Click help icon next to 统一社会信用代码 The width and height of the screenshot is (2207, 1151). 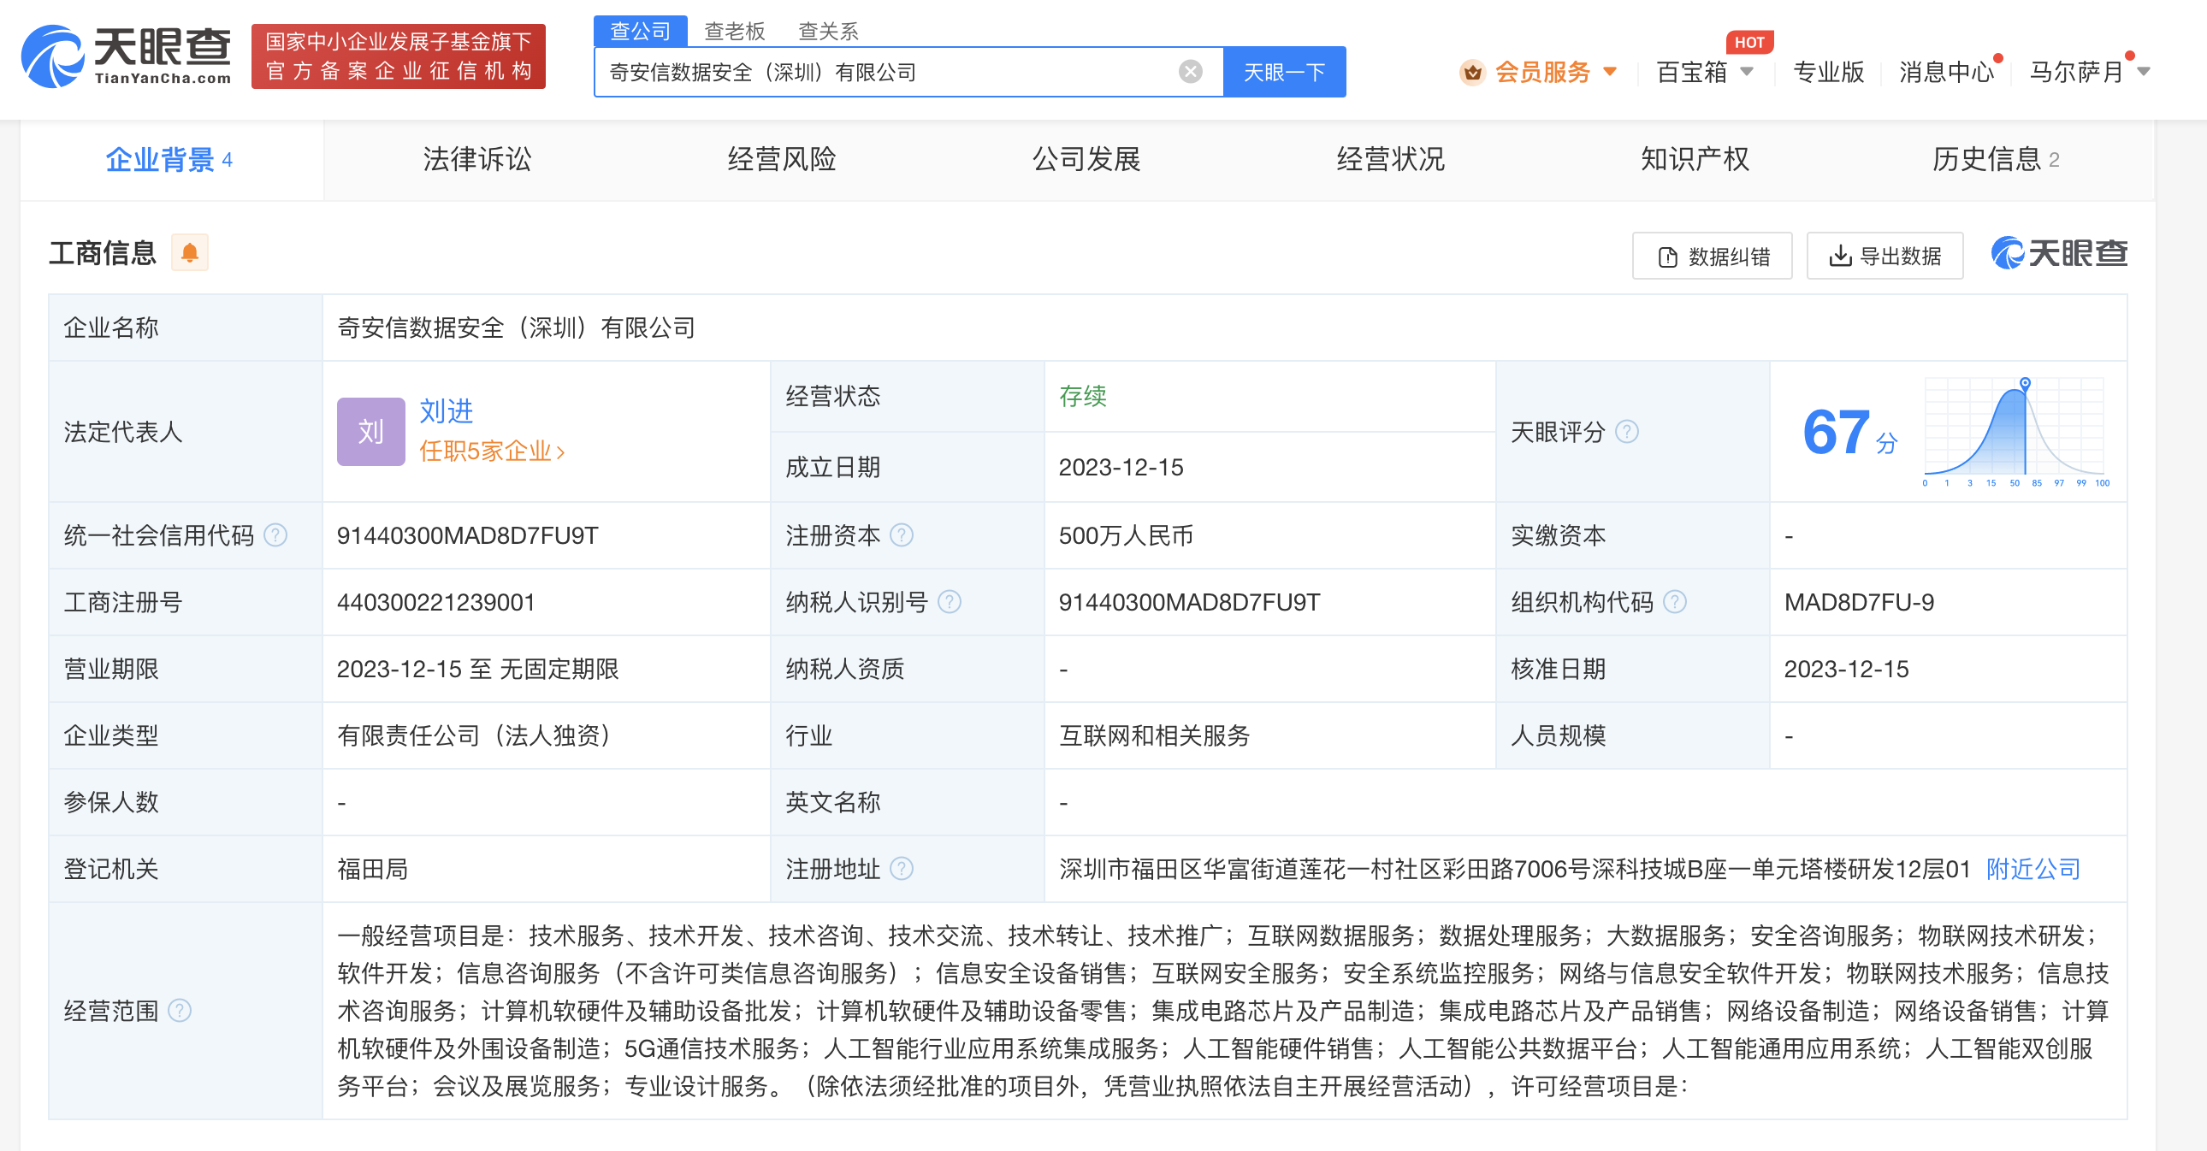(275, 535)
